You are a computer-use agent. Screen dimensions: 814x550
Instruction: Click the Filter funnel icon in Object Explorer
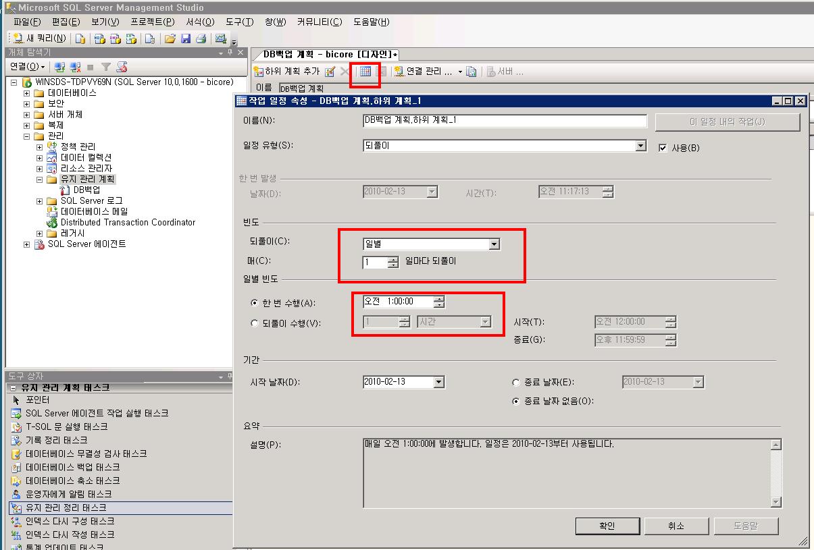[x=105, y=67]
